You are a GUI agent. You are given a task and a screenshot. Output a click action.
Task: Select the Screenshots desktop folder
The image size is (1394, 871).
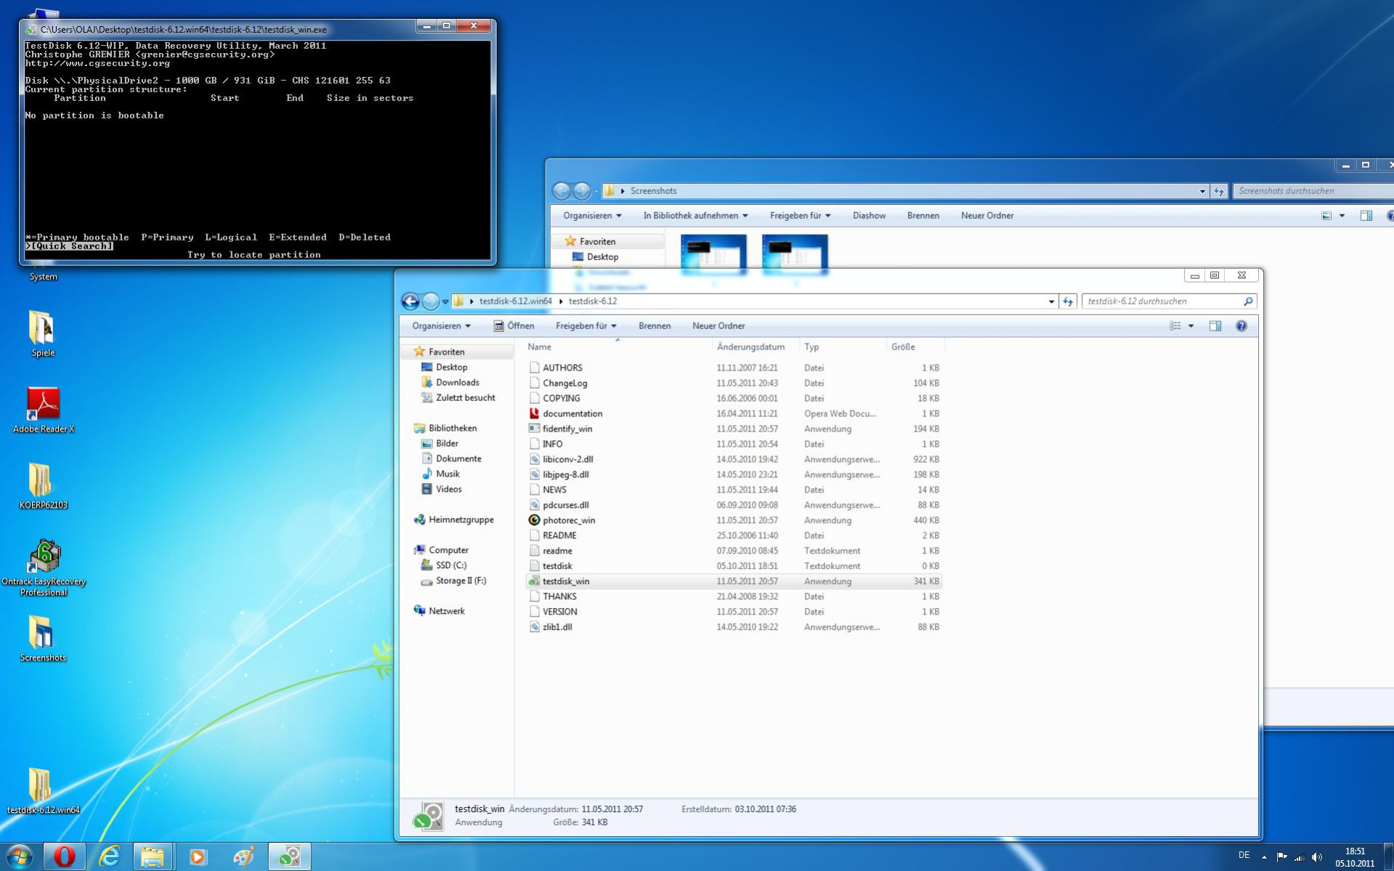pos(43,639)
